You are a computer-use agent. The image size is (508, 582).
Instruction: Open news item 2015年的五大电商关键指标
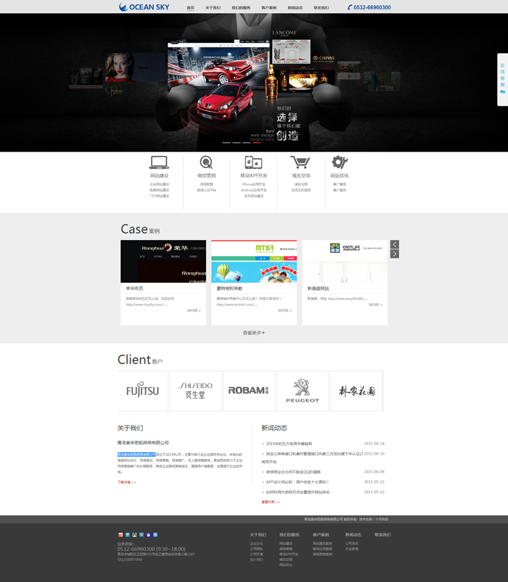(x=289, y=444)
